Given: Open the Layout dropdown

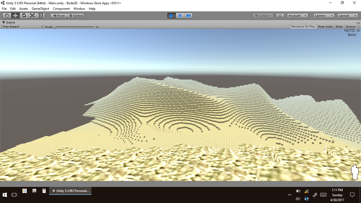Looking at the screenshot, I should click(x=348, y=16).
